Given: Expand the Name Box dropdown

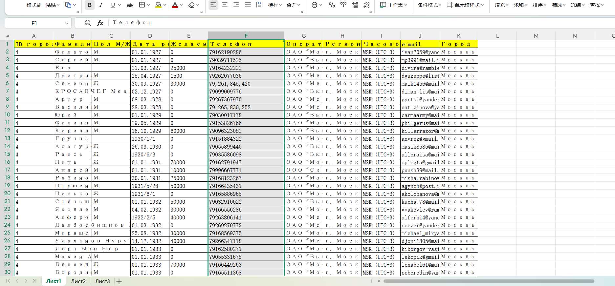Looking at the screenshot, I should pos(67,23).
